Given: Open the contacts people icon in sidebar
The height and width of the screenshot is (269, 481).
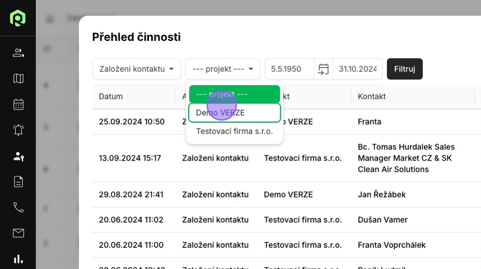Looking at the screenshot, I should 18,53.
